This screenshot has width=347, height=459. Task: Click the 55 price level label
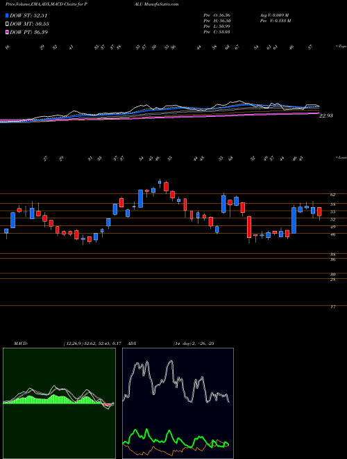pyautogui.click(x=333, y=211)
